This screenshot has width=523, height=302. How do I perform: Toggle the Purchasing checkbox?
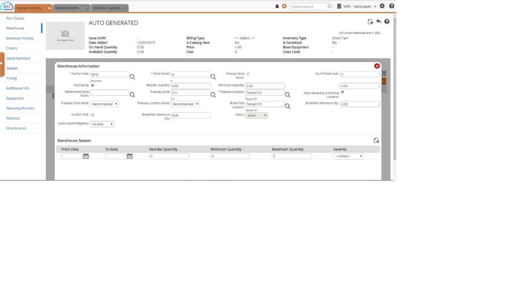tap(93, 85)
